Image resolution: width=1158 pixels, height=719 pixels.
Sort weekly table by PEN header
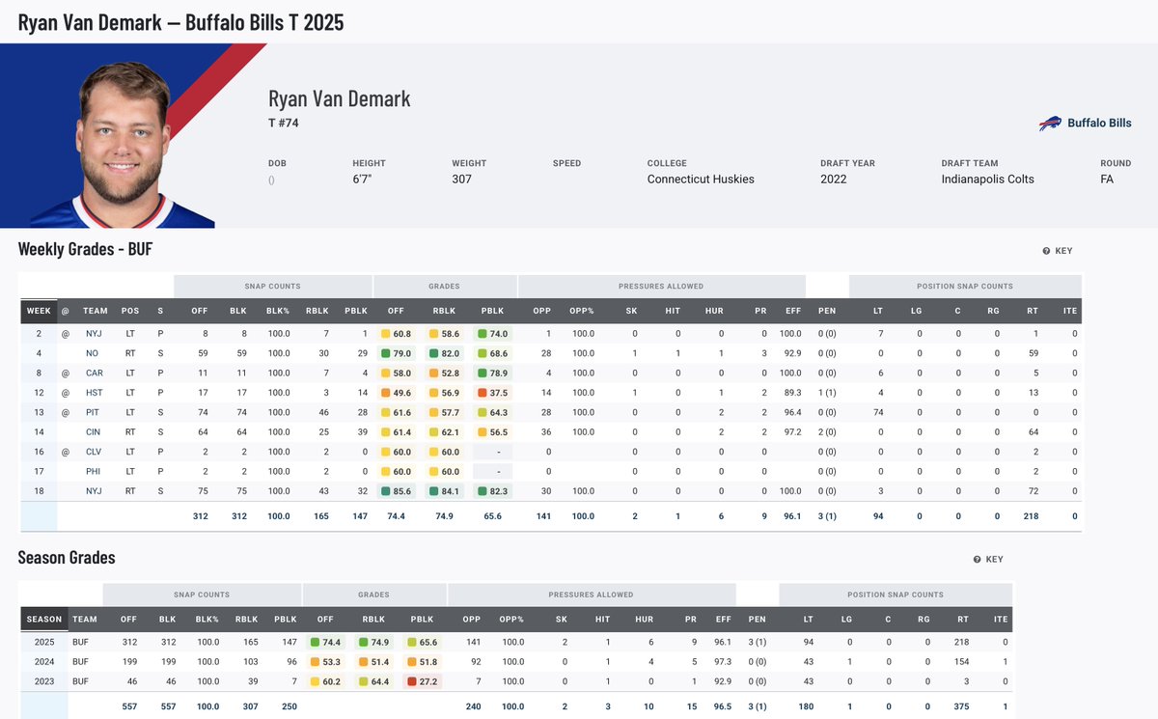[x=827, y=311]
